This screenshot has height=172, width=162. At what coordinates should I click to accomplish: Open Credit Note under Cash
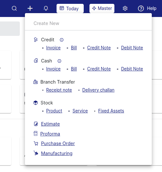99,69
